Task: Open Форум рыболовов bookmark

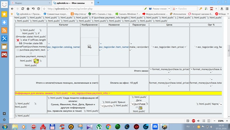Action: pyautogui.click(x=155, y=14)
